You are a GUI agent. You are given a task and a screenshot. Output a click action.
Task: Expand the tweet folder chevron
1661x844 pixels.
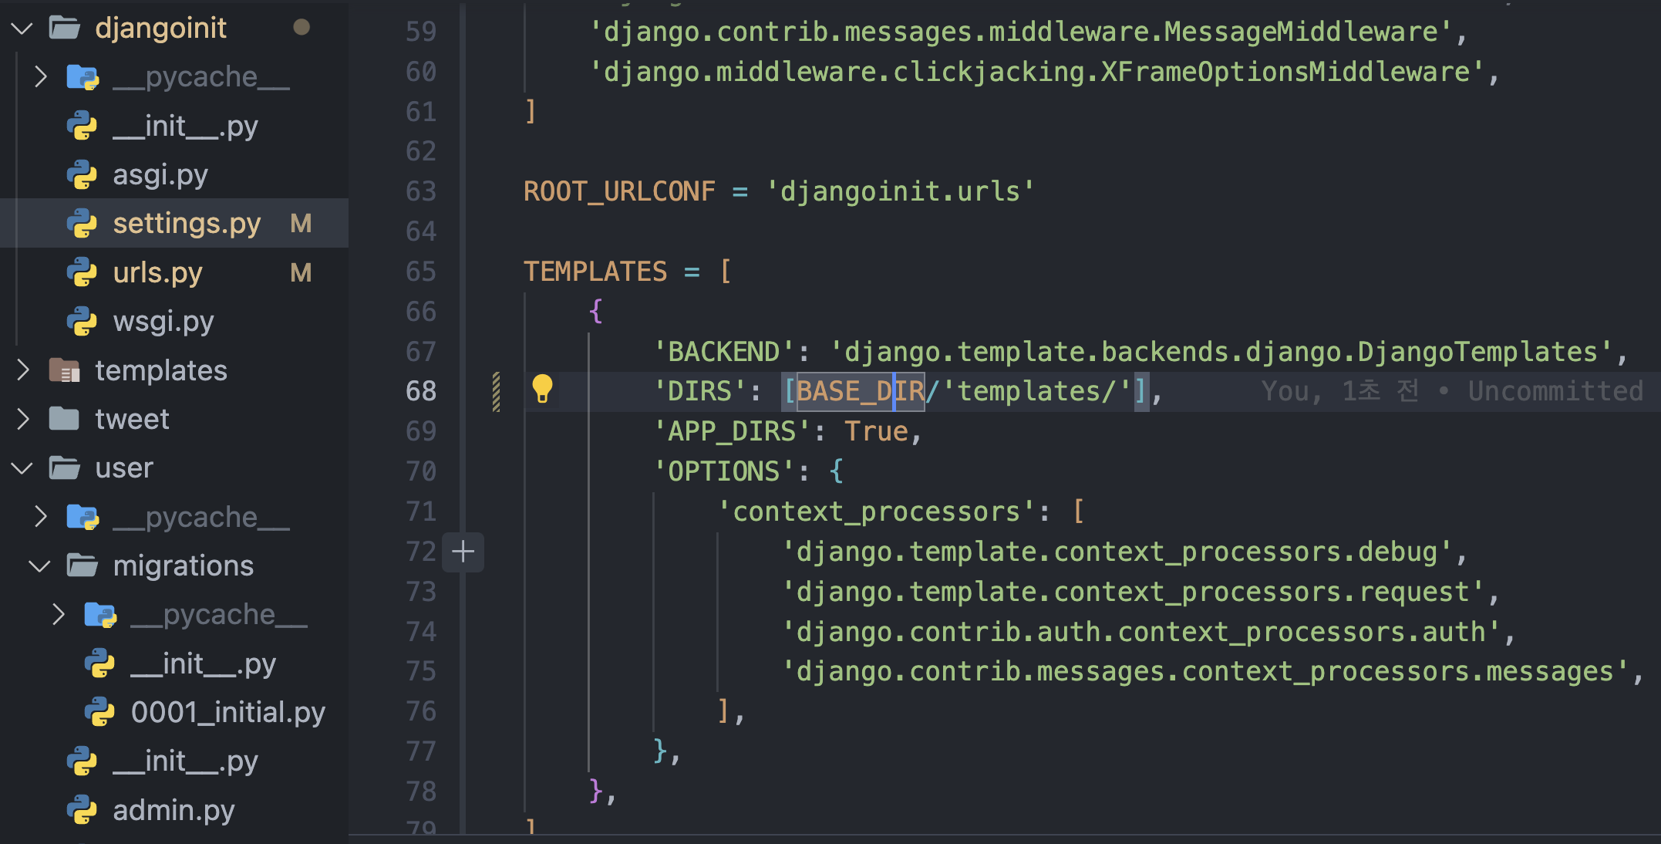click(x=22, y=419)
